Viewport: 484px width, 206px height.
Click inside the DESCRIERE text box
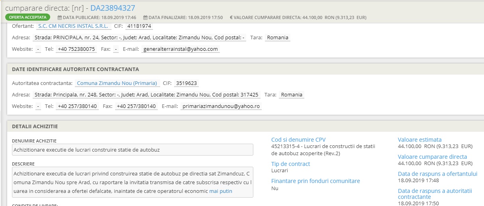[x=133, y=182]
